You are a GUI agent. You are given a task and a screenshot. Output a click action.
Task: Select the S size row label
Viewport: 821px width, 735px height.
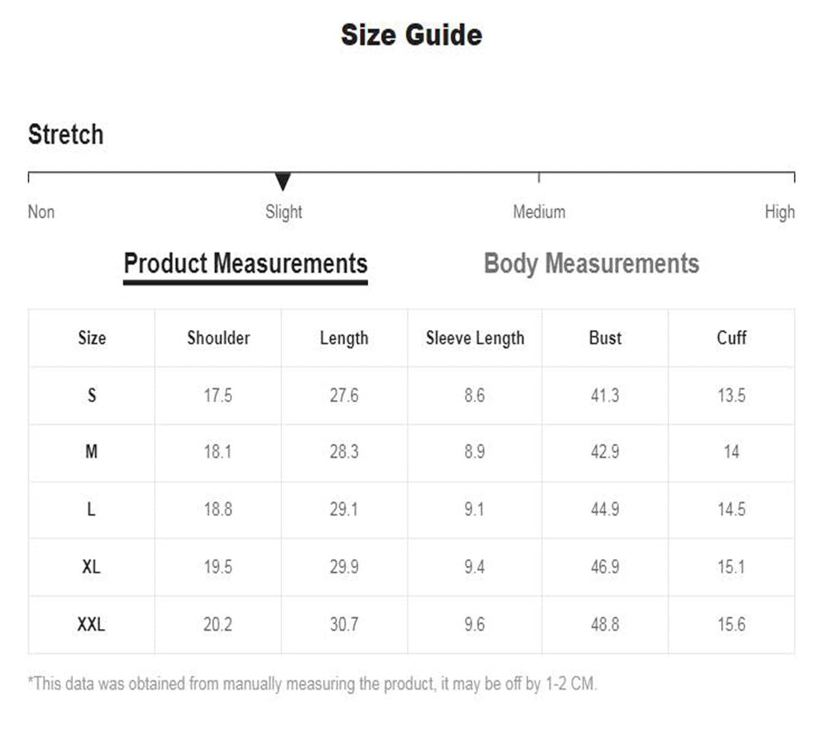click(x=92, y=395)
